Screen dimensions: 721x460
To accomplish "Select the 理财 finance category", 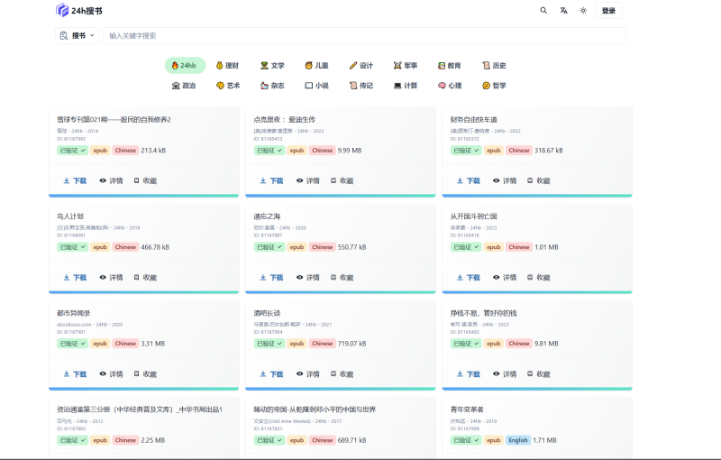I will click(x=227, y=66).
